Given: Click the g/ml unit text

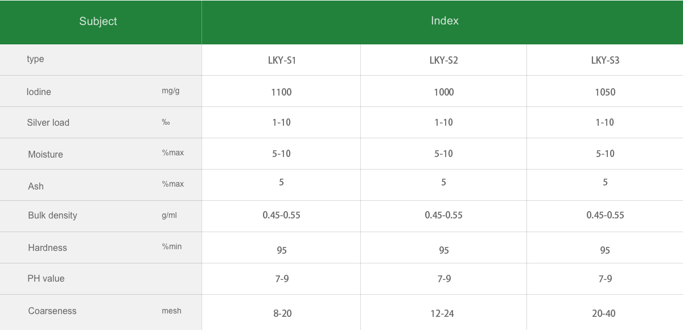Looking at the screenshot, I should (169, 216).
